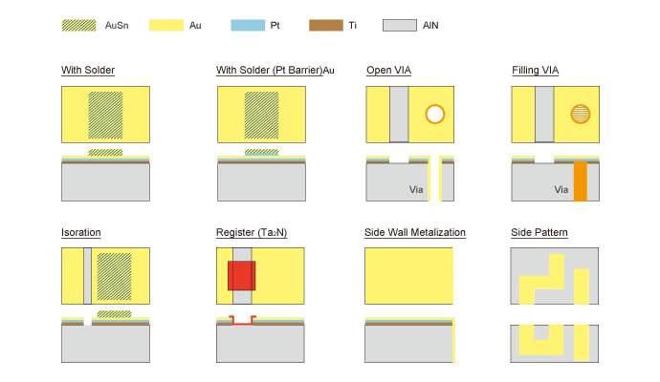Image resolution: width=660 pixels, height=382 pixels.
Task: Click the AuSn hatched legend swatch
Action: (x=77, y=25)
